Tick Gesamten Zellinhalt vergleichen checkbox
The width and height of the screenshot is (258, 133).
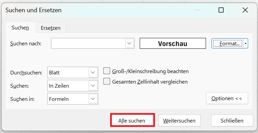tap(107, 82)
